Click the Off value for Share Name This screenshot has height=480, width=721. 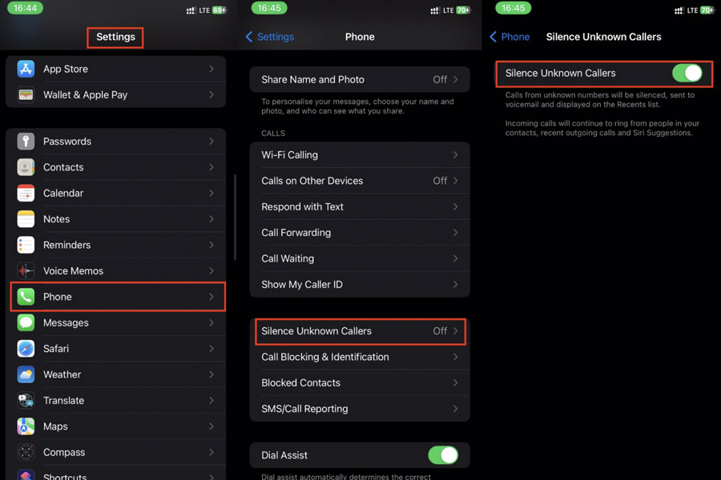tap(440, 79)
